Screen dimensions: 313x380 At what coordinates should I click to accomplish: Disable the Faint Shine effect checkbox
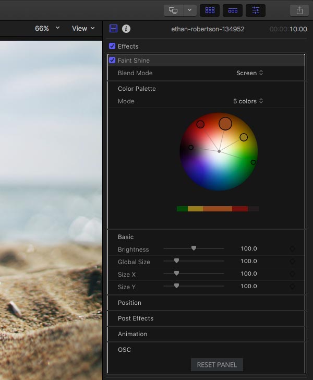click(112, 60)
